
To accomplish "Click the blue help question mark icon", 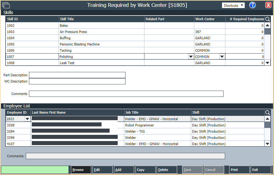I will pyautogui.click(x=253, y=5).
